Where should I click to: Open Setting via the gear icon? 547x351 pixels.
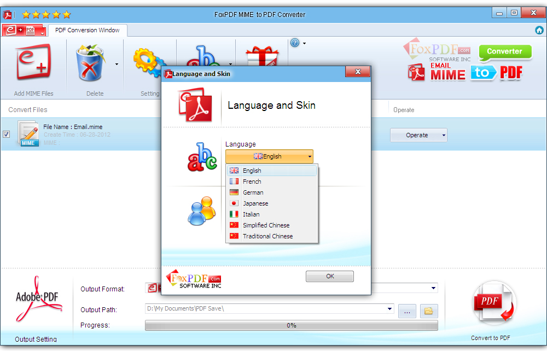[147, 63]
